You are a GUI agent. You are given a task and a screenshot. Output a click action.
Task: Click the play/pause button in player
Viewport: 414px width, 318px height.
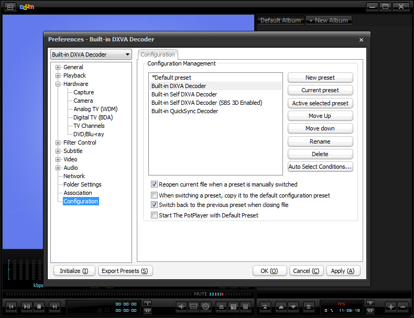coord(27,306)
